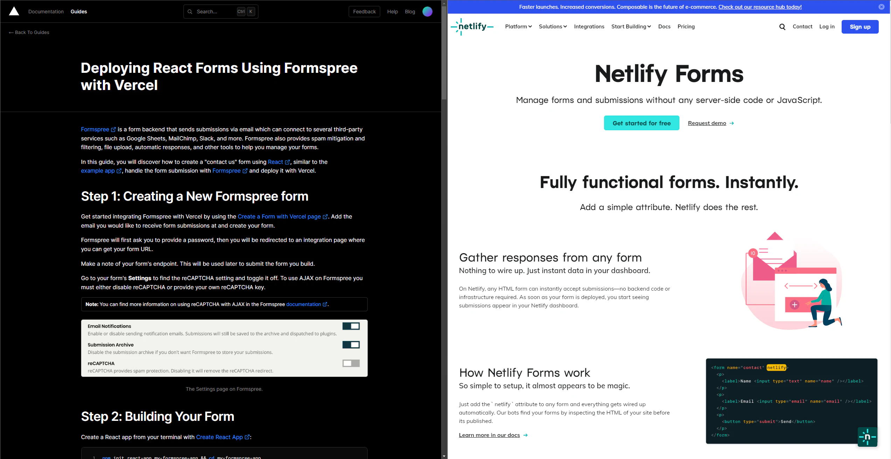The width and height of the screenshot is (891, 459).
Task: Click external icon after Create a Form with Vercel page
Action: [325, 217]
